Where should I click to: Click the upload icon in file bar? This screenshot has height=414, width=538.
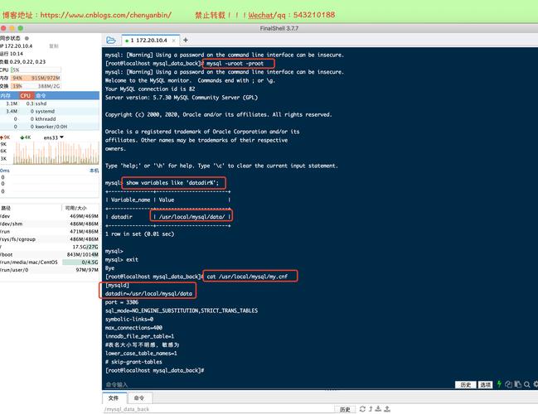(387, 409)
